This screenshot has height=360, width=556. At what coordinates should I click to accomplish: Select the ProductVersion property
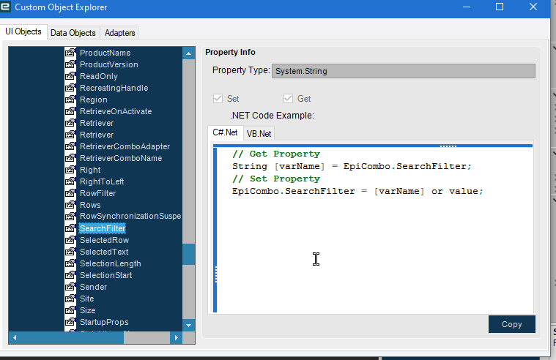pos(109,64)
